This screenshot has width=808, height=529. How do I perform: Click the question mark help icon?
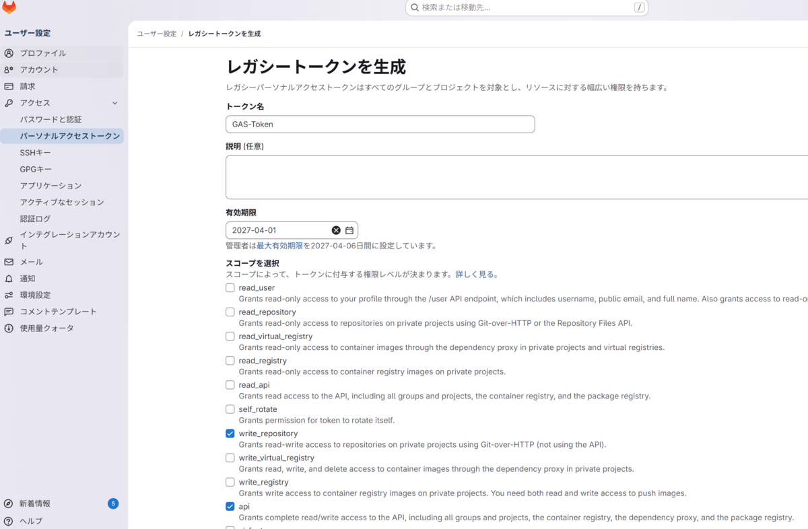9,521
